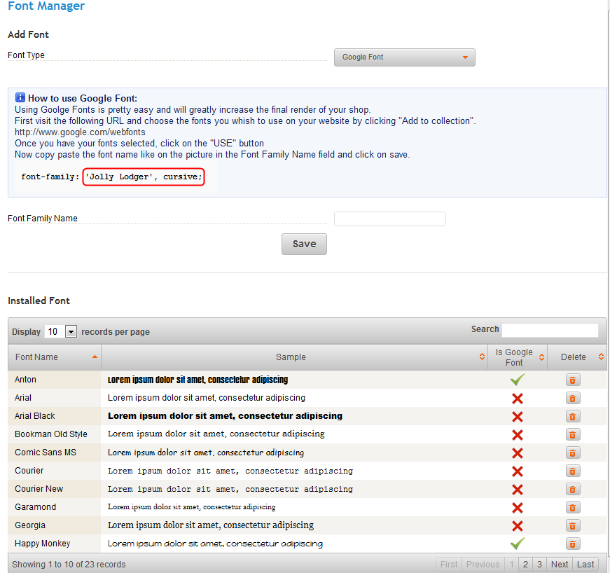Delete Happy Monkey font via trash icon
The height and width of the screenshot is (573, 610).
573,544
